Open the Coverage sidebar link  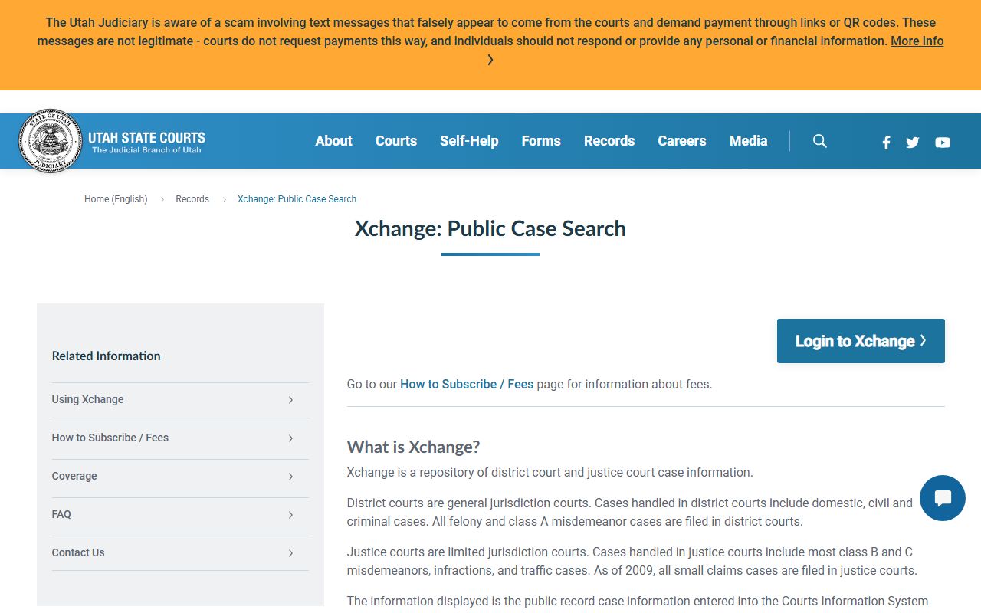180,476
